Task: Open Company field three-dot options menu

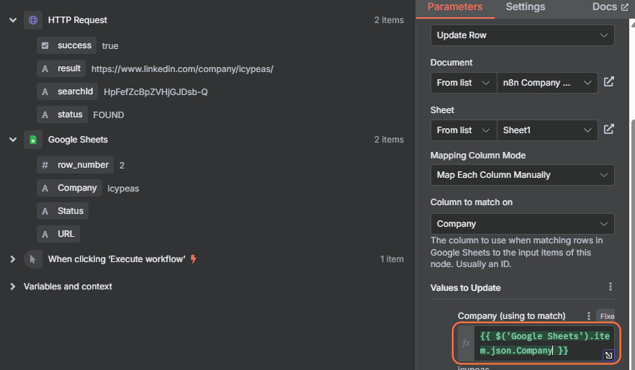Action: click(x=589, y=316)
